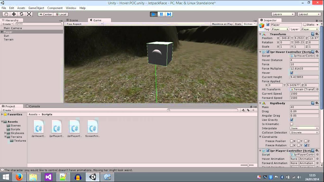
Task: Click the Step frame button
Action: click(x=169, y=14)
